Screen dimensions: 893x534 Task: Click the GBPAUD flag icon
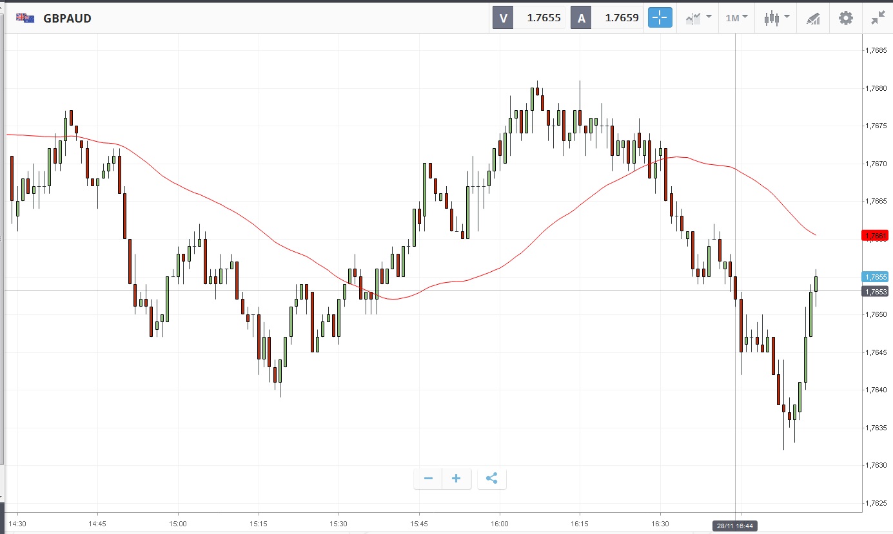25,19
